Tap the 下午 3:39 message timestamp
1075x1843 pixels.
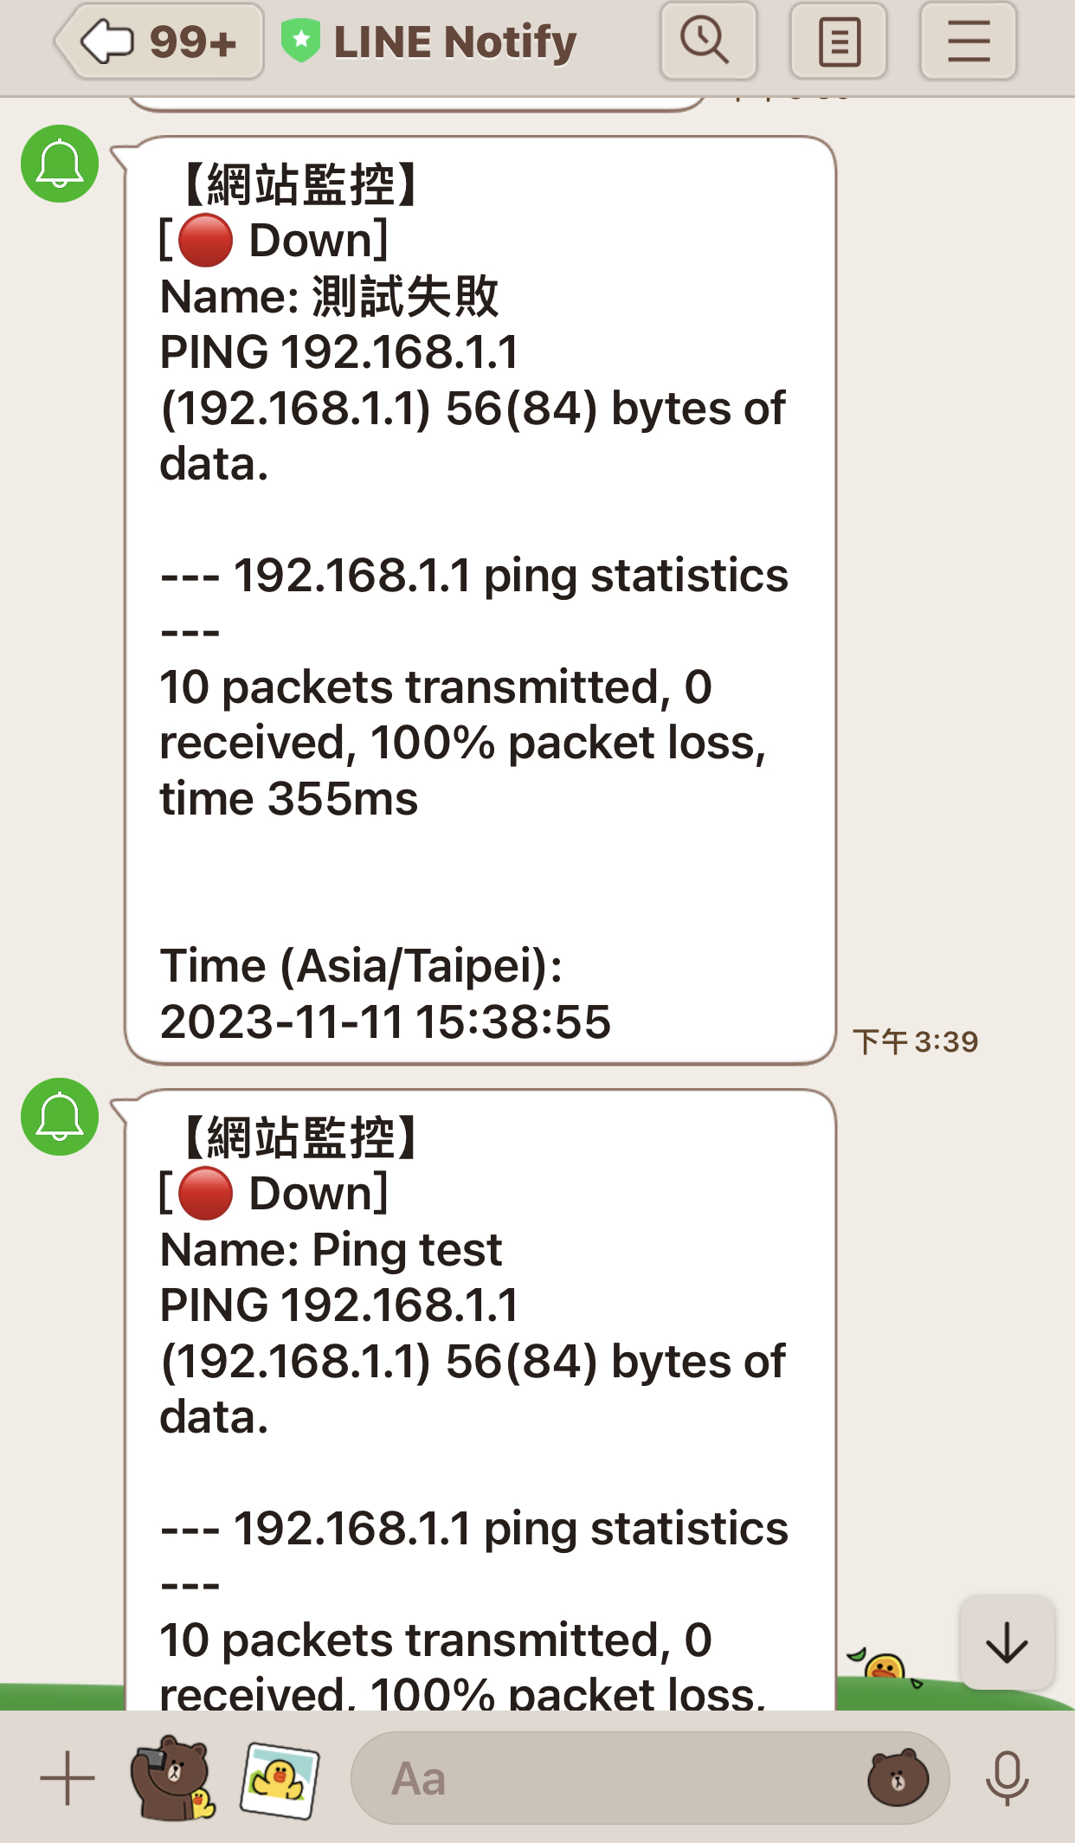[x=915, y=1041]
